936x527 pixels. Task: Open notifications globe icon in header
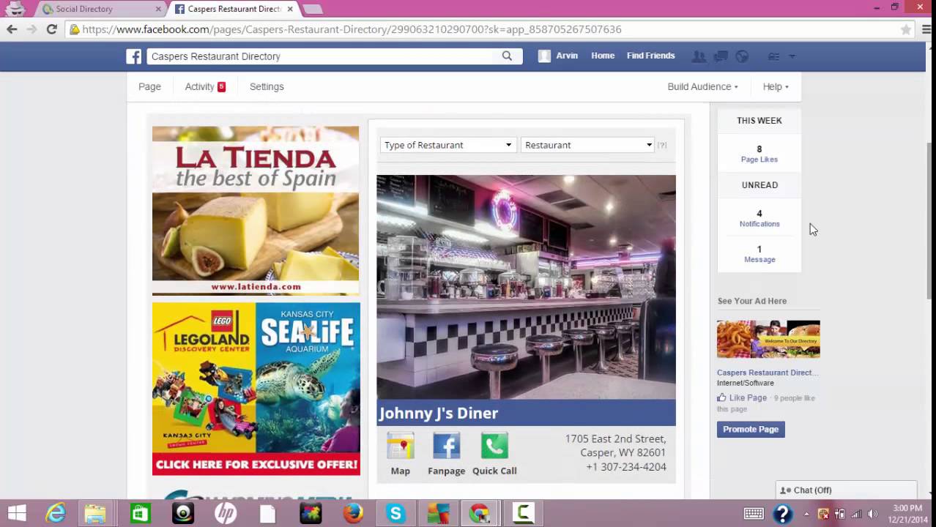[x=742, y=56]
